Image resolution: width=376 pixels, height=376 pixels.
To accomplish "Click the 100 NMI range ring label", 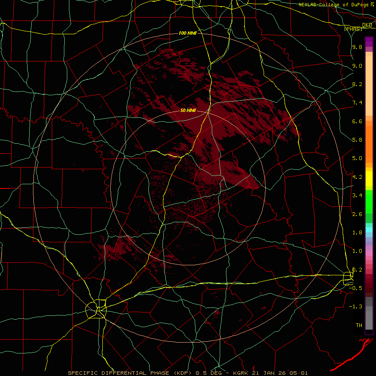I will (x=188, y=33).
